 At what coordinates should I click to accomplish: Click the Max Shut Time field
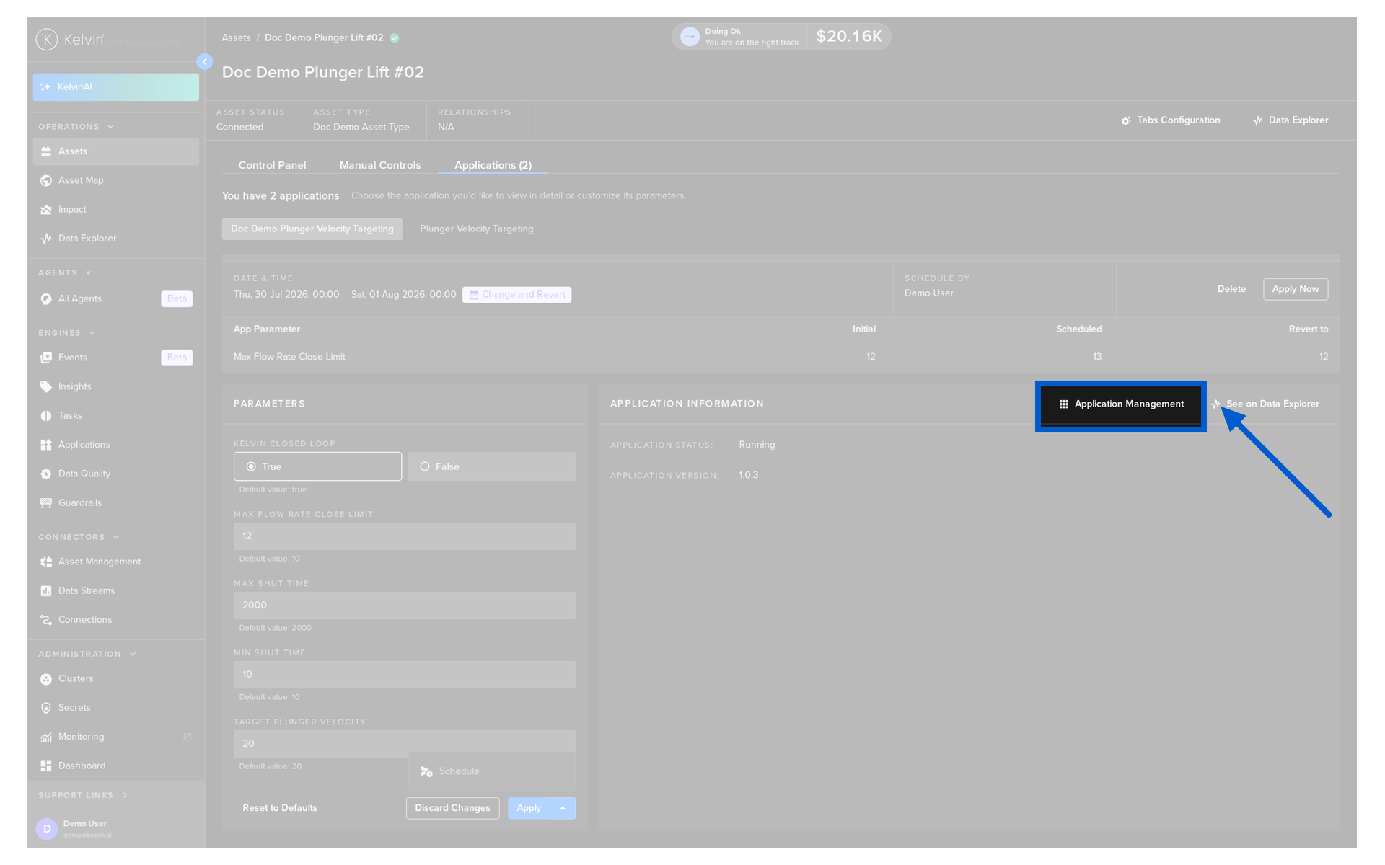click(x=405, y=605)
